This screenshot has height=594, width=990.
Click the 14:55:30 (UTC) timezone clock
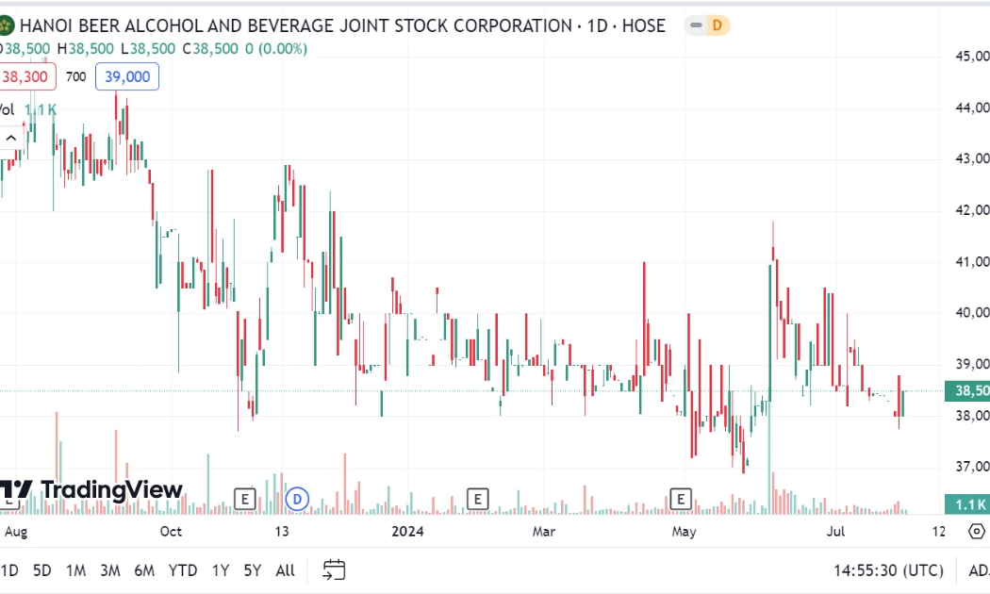coord(888,570)
